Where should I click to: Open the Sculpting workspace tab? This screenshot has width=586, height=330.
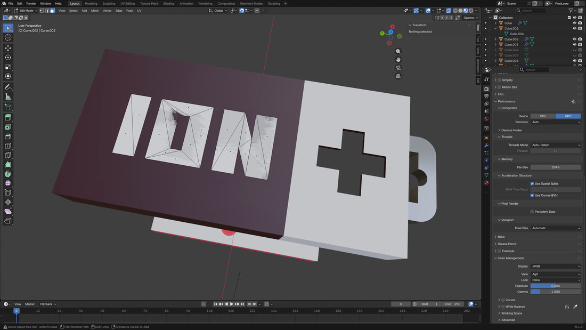[x=109, y=3]
